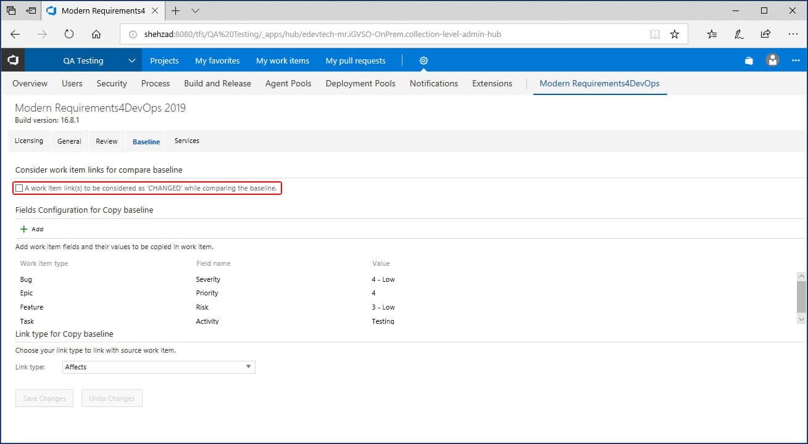
Task: Open My pull requests menu
Action: (356, 60)
